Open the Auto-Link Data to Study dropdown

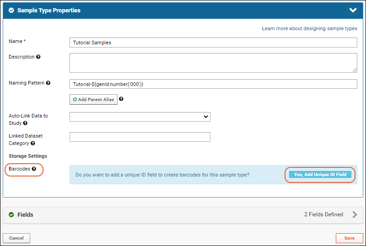tap(140, 117)
